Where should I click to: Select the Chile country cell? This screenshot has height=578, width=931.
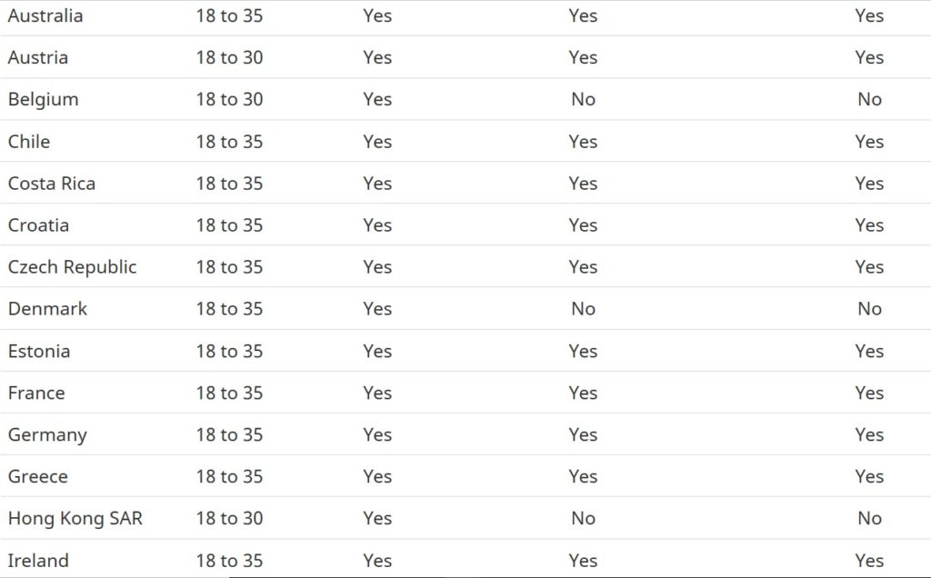coord(29,142)
